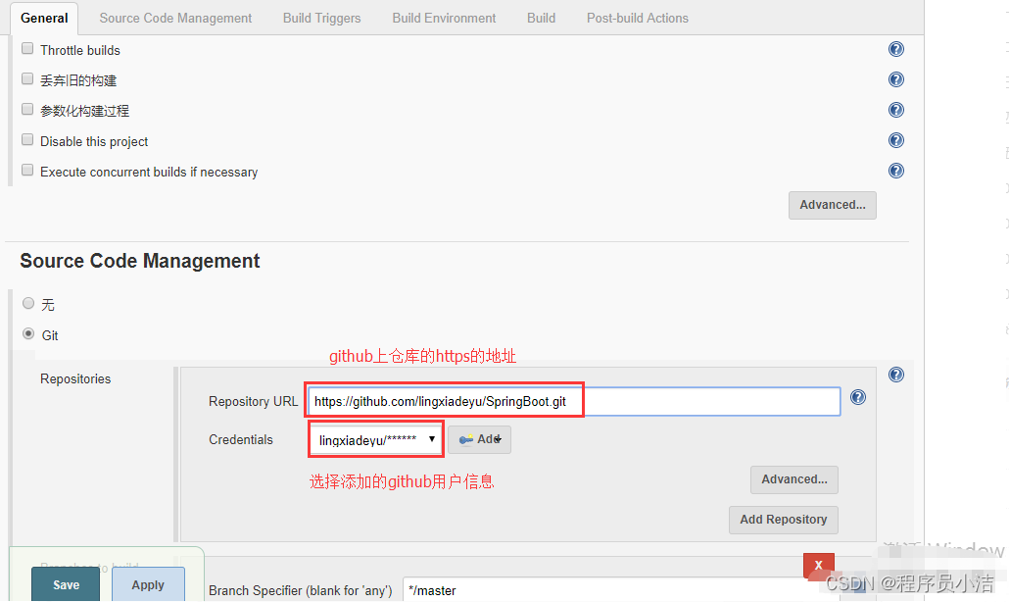This screenshot has width=1009, height=602.
Task: Click the red X delete branch button
Action: (819, 566)
